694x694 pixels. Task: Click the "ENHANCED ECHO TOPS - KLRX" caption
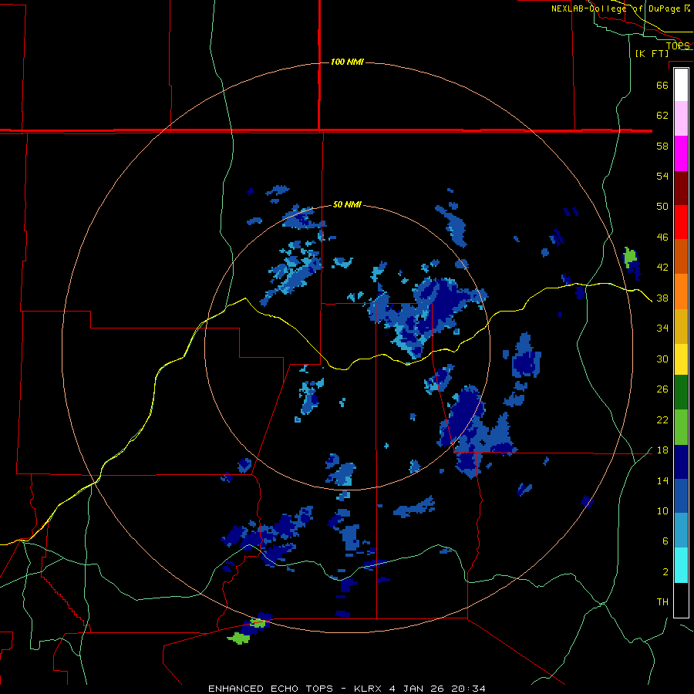point(295,689)
